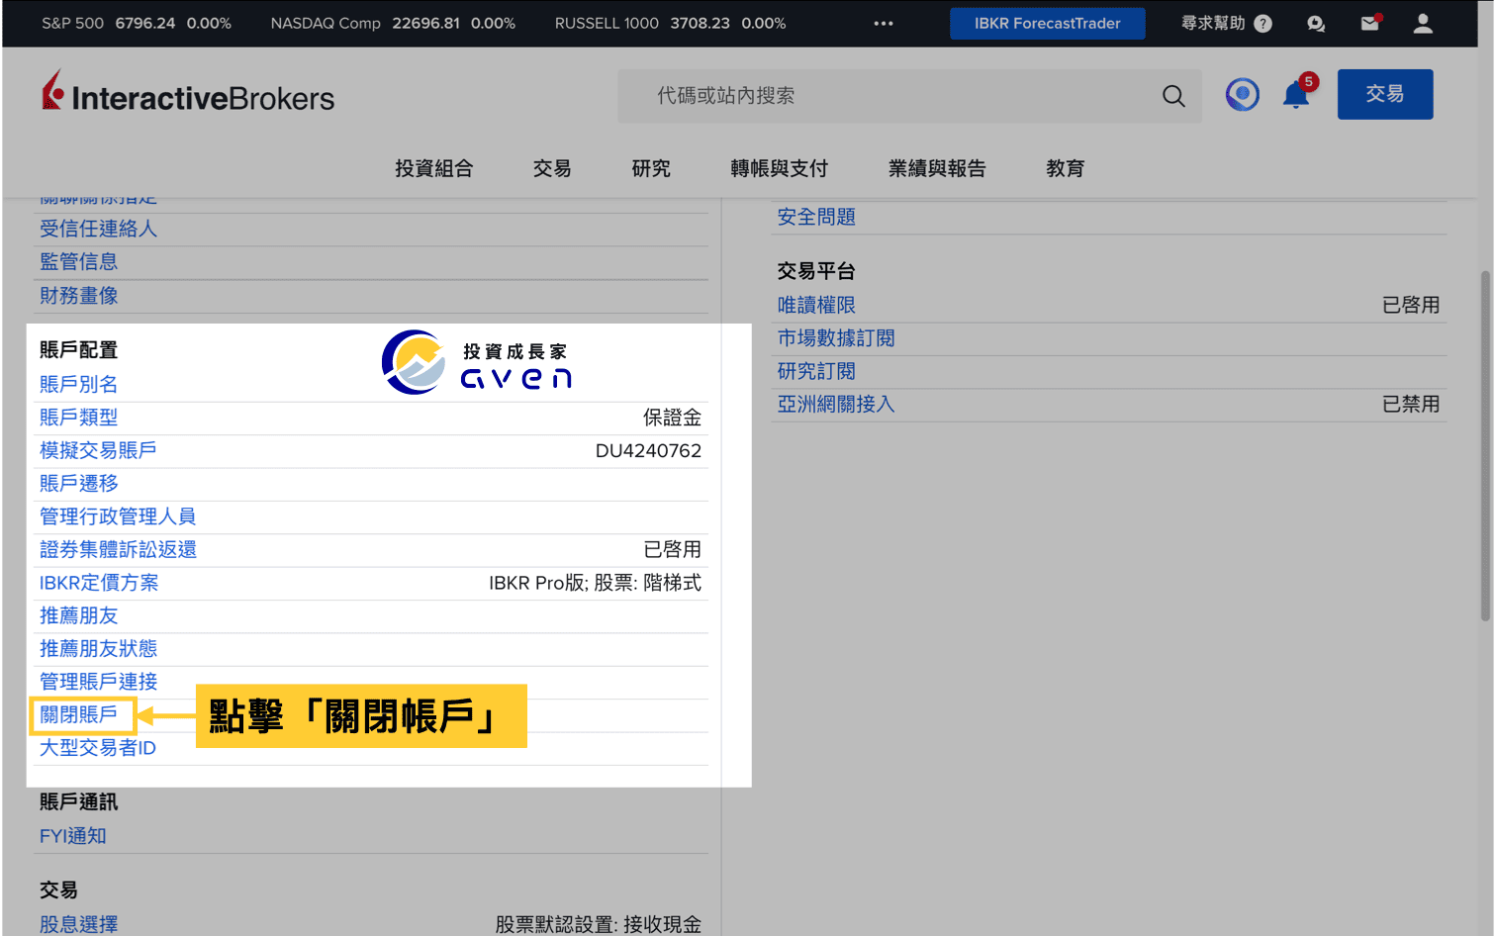The width and height of the screenshot is (1496, 936).
Task: View the 模擬交易賬戶 details
Action: (x=97, y=450)
